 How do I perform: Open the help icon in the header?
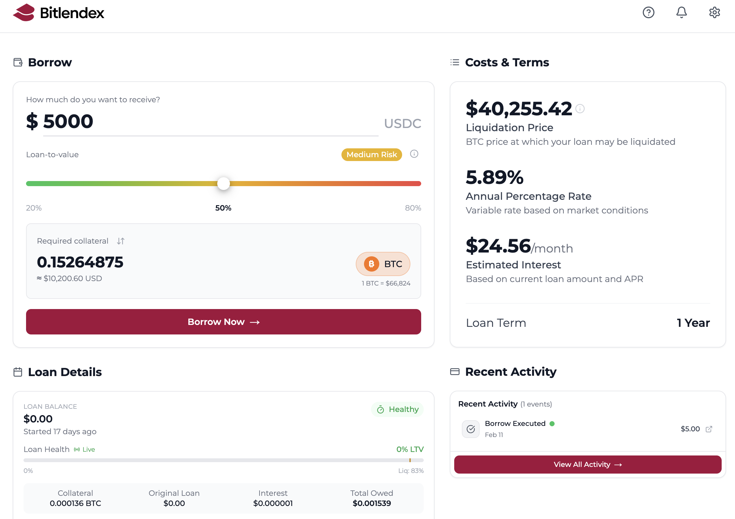[x=649, y=12]
